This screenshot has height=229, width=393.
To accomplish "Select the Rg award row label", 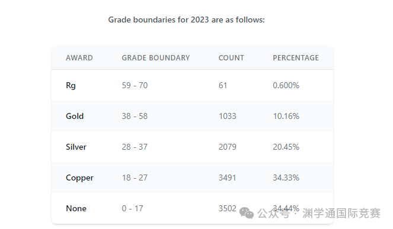I will pyautogui.click(x=71, y=86).
